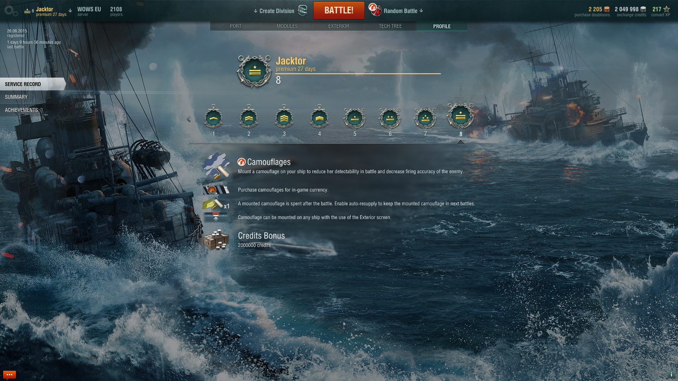Image resolution: width=678 pixels, height=381 pixels.
Task: Select the rank 5 badge
Action: coord(355,118)
